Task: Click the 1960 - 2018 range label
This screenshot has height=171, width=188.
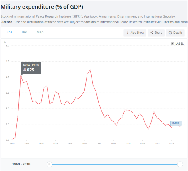Action: [21, 164]
